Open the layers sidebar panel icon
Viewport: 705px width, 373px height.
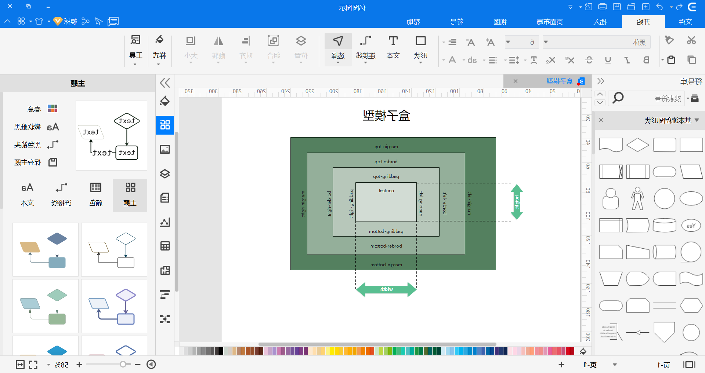[165, 173]
